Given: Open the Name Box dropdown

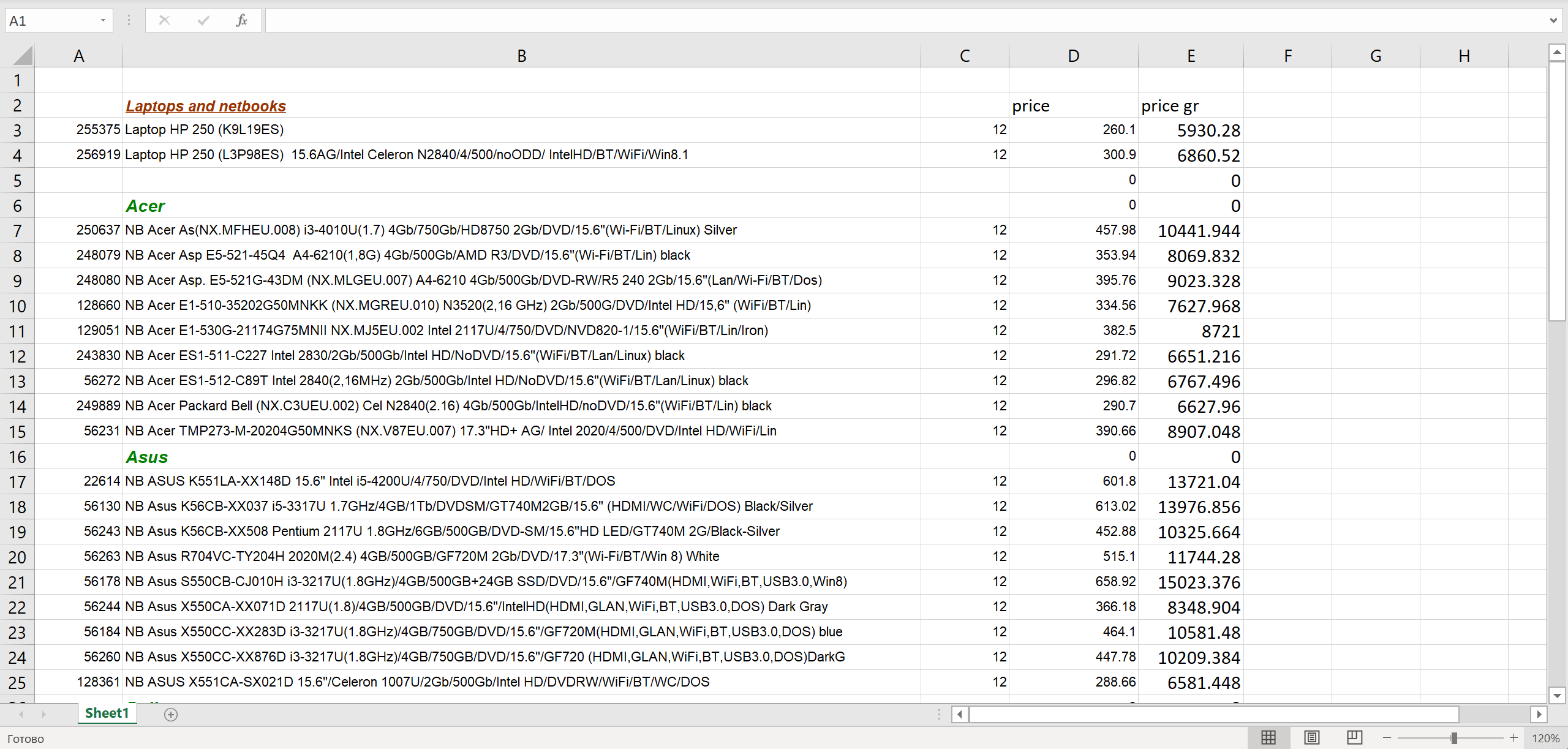Looking at the screenshot, I should (x=103, y=20).
